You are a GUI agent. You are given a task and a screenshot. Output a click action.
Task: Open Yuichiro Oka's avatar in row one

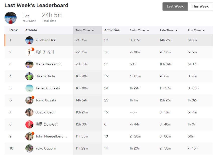(x=29, y=40)
